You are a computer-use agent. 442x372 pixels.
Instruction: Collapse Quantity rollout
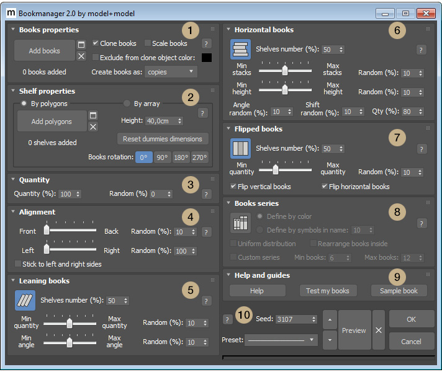12,179
